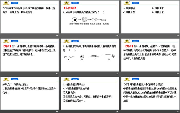Select the 全能干细胞 cell drawing
180x113 pixels.
pos(74,20)
